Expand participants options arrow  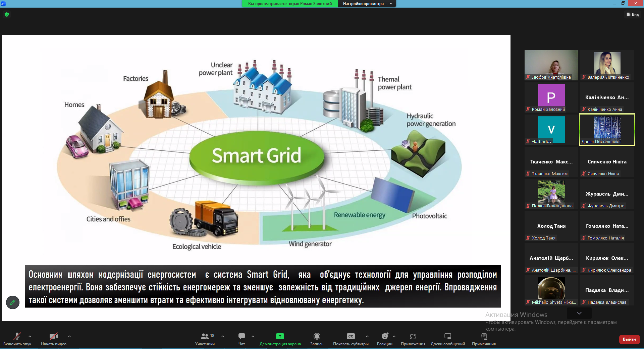coord(223,336)
